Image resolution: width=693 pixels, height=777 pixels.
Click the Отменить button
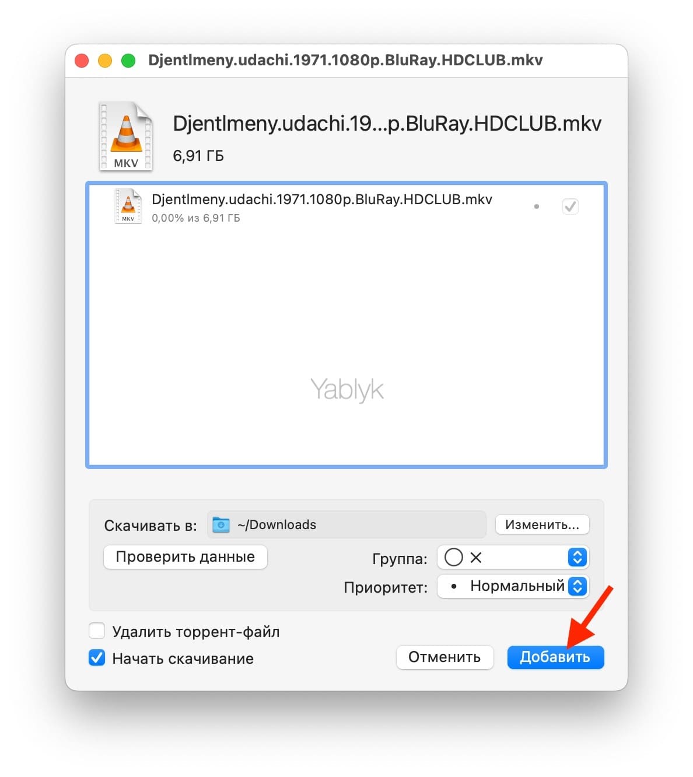point(444,657)
